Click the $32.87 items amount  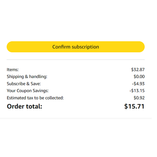pyautogui.click(x=138, y=69)
